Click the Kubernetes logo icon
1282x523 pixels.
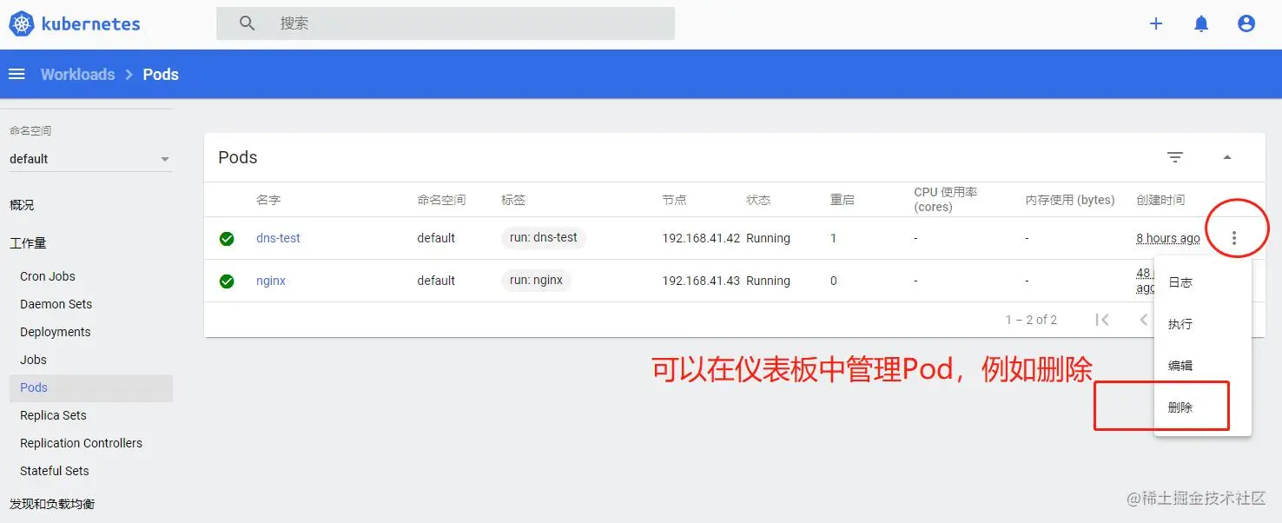point(22,23)
